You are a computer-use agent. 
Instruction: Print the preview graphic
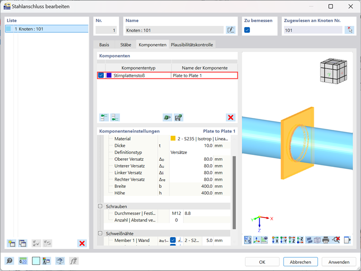coord(326,240)
